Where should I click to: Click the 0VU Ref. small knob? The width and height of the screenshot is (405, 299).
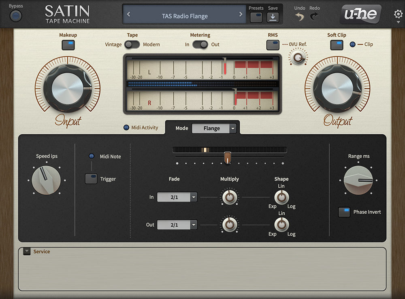298,57
